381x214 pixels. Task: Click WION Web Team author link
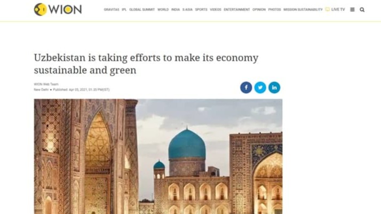46,84
